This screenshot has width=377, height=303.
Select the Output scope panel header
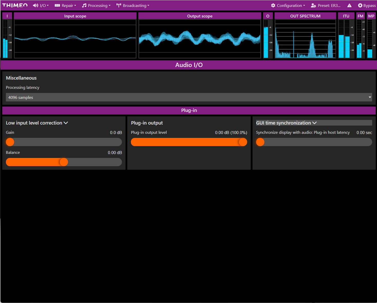(x=200, y=16)
